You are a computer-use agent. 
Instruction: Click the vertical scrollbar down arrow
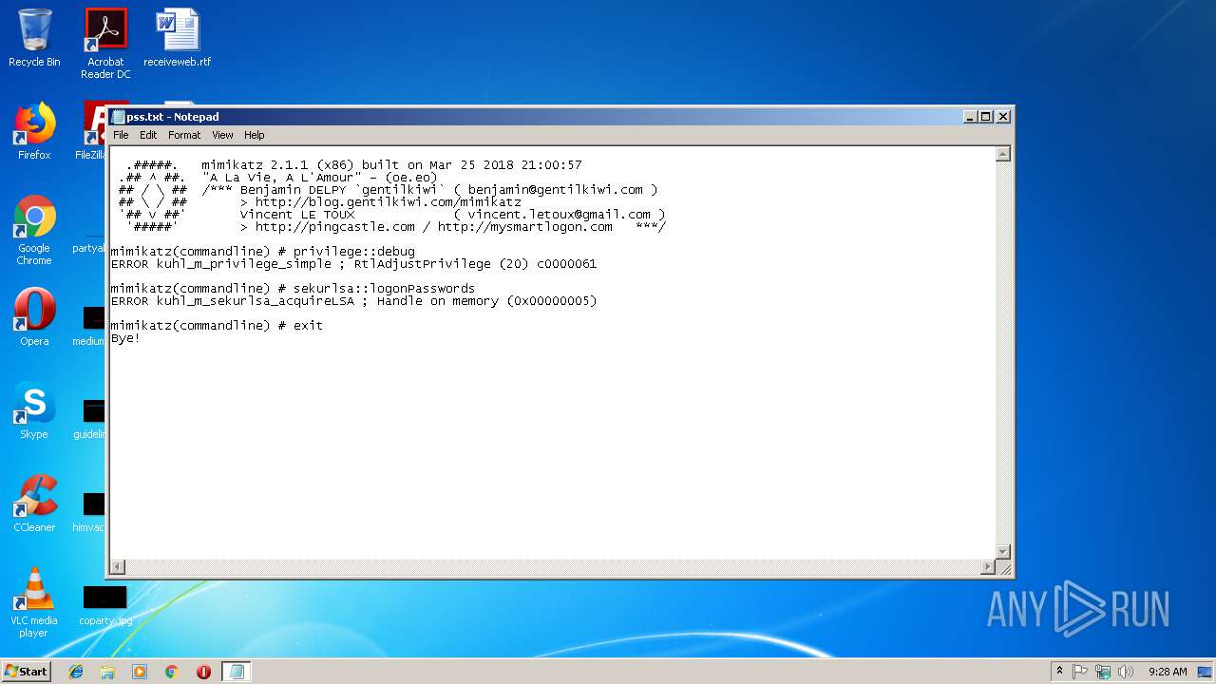click(1002, 551)
